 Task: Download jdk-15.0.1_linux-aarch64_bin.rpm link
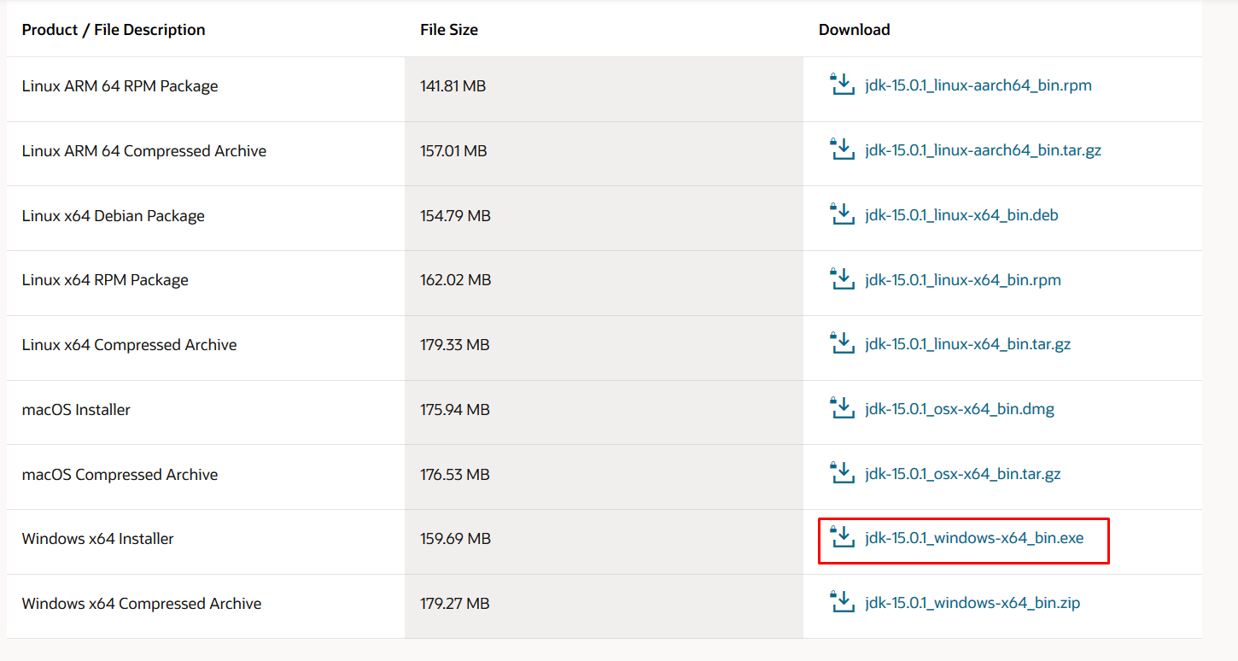tap(978, 85)
